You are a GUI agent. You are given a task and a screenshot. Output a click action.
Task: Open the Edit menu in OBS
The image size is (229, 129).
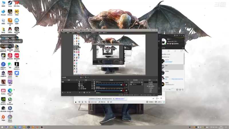[x=68, y=33]
